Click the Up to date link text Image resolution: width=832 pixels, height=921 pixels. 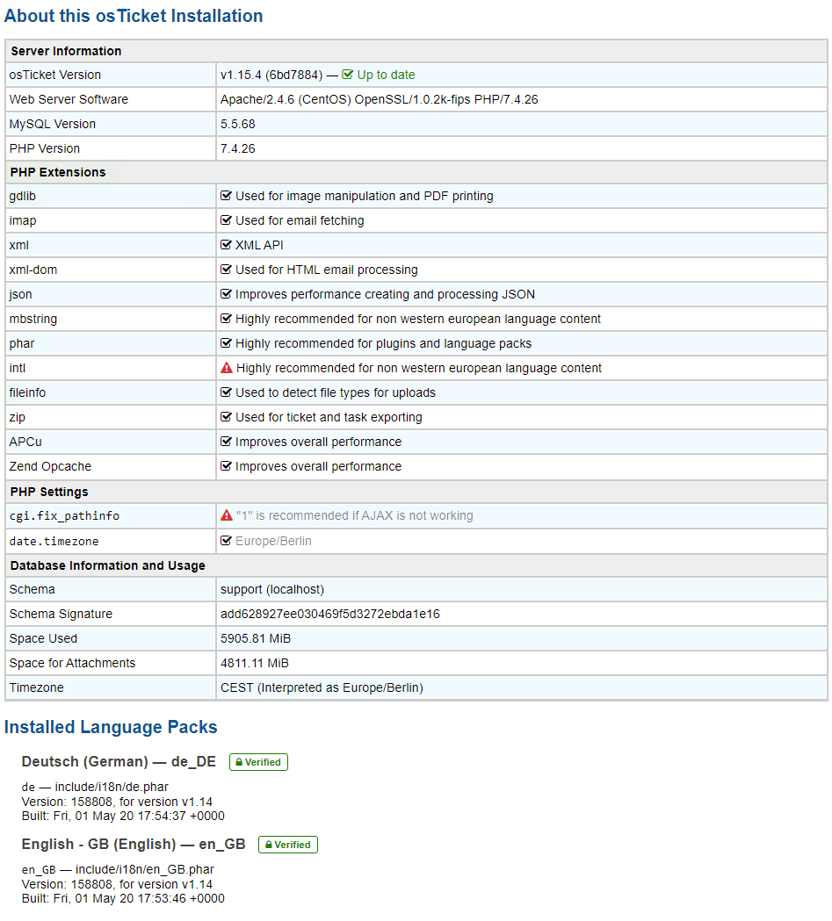tap(386, 75)
